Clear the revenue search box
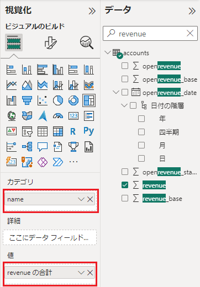 [x=190, y=33]
